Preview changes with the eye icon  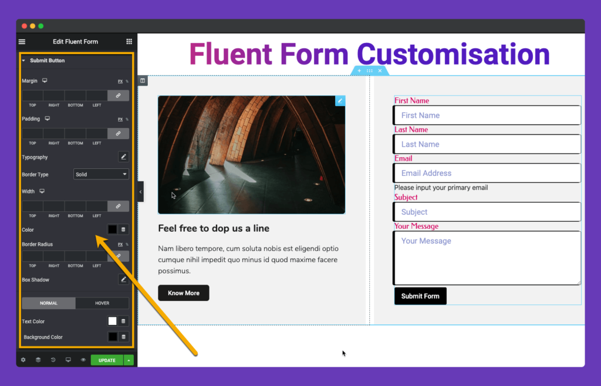[x=83, y=360]
